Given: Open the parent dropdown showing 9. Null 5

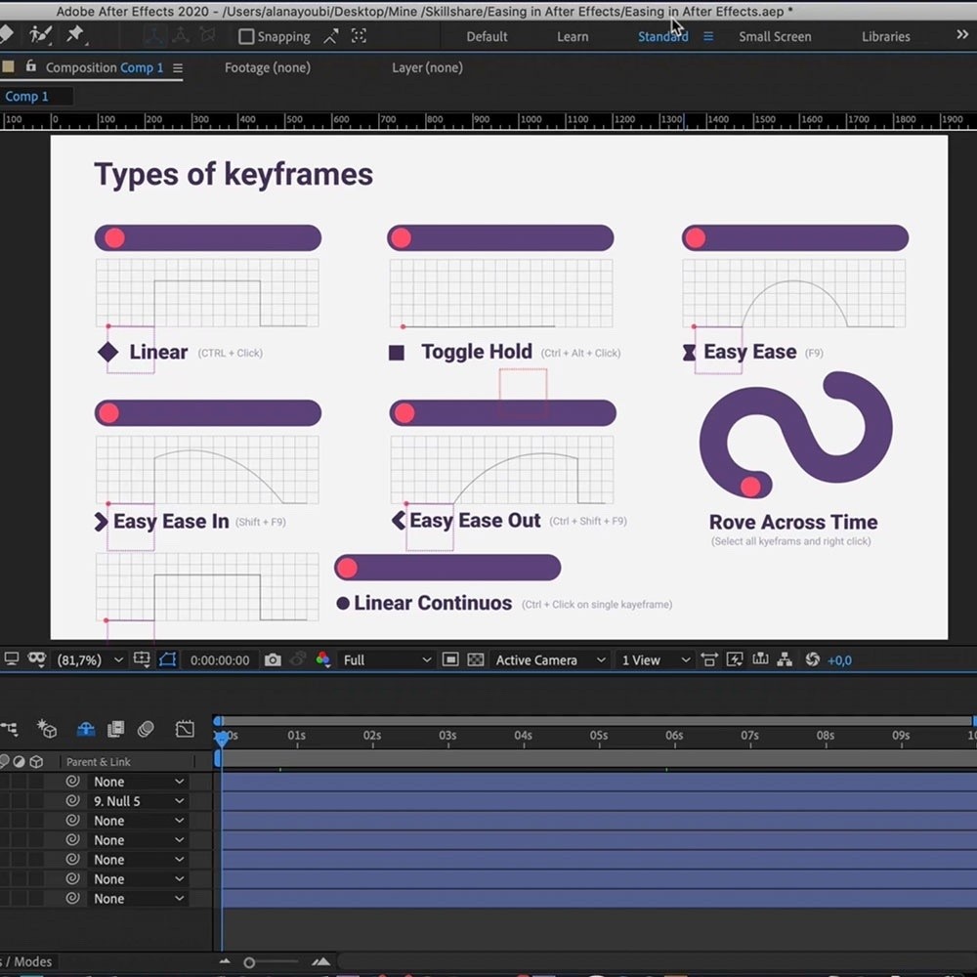Looking at the screenshot, I should [x=137, y=801].
